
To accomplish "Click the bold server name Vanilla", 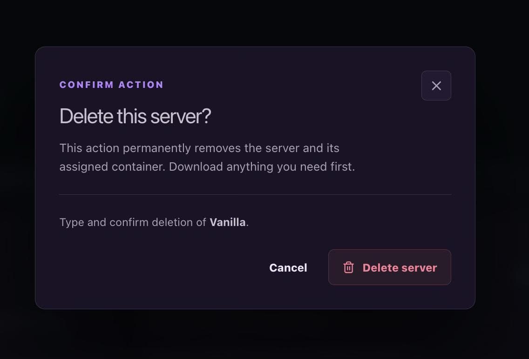I will tap(227, 222).
